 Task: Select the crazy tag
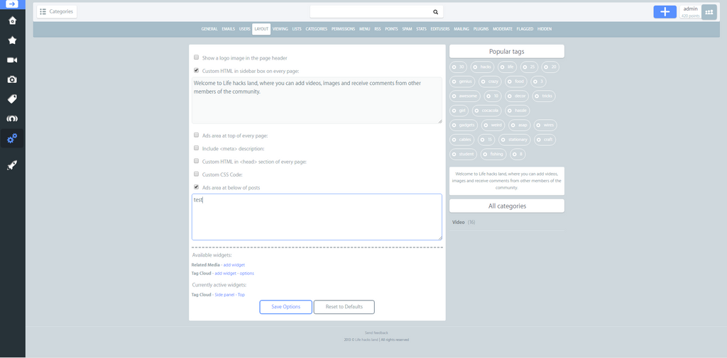pos(490,82)
